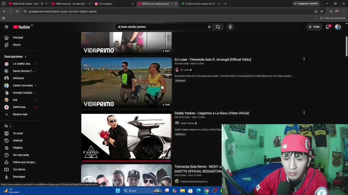This screenshot has width=348, height=195.
Task: Open Tus videos in the sidebar
Action: click(19, 169)
